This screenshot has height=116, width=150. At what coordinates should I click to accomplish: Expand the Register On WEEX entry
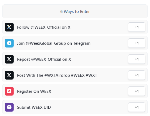click(75, 91)
